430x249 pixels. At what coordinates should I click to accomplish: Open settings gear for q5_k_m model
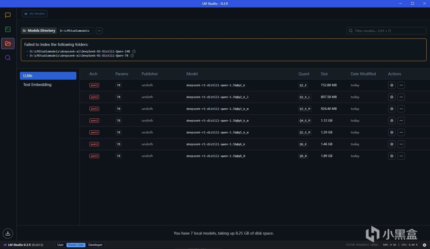(x=392, y=132)
